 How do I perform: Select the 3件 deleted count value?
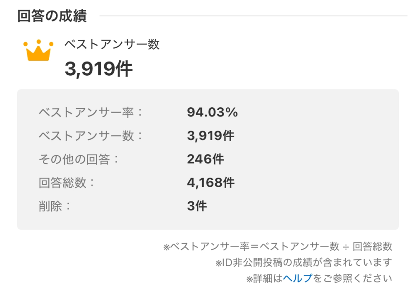coord(197,206)
